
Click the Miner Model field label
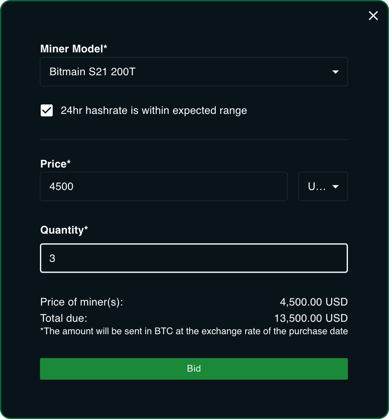tap(73, 49)
